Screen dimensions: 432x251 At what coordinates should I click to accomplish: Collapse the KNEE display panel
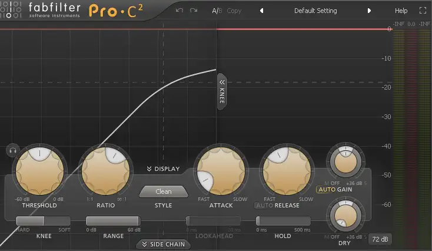[x=222, y=92]
